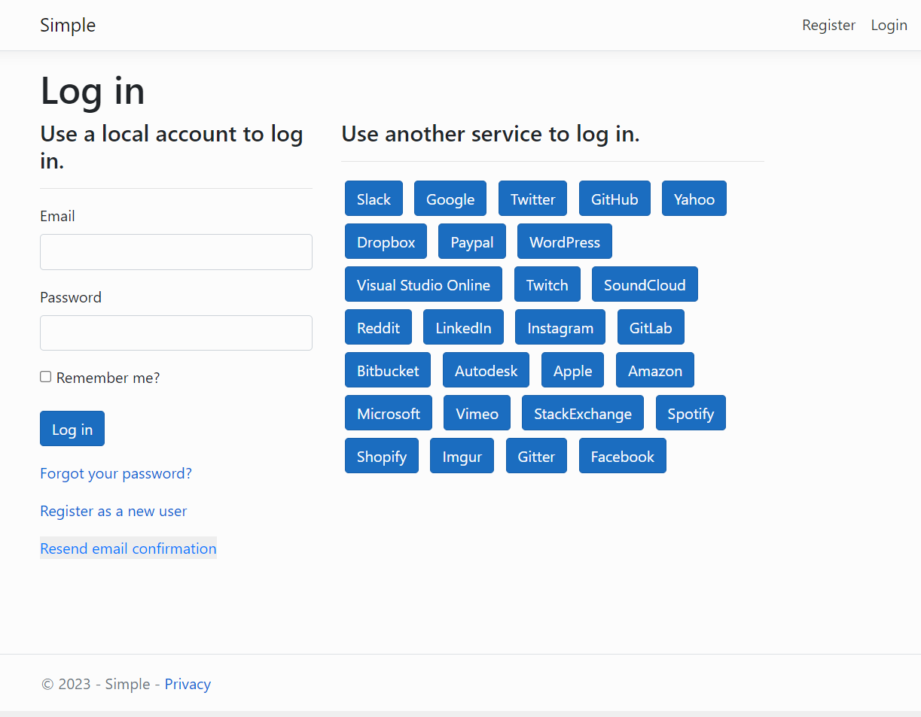Log in through Spotify
921x717 pixels.
tap(691, 413)
